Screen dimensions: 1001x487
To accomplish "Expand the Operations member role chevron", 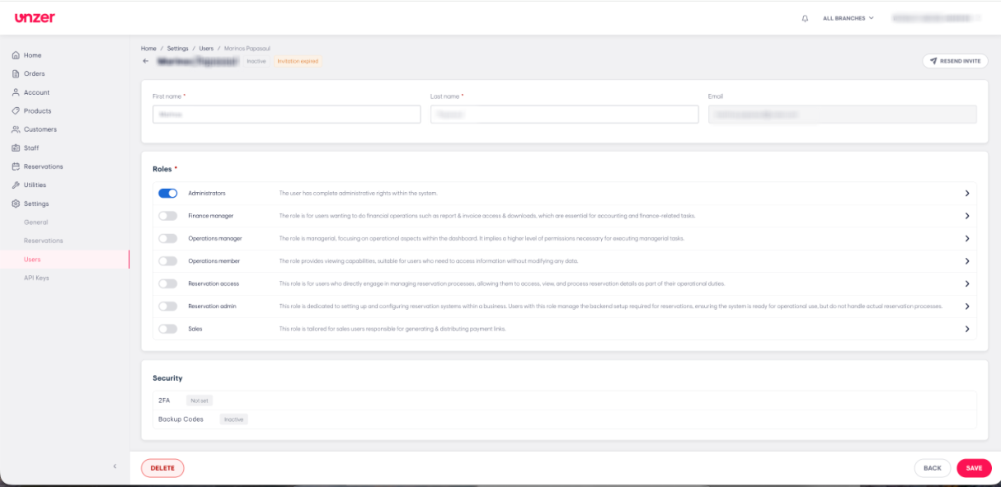I will [967, 261].
